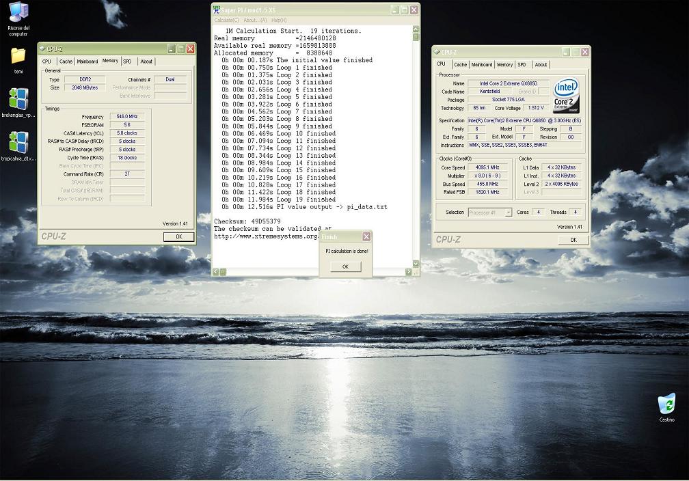Minimize the right CPU-Z window
The width and height of the screenshot is (689, 481).
566,52
